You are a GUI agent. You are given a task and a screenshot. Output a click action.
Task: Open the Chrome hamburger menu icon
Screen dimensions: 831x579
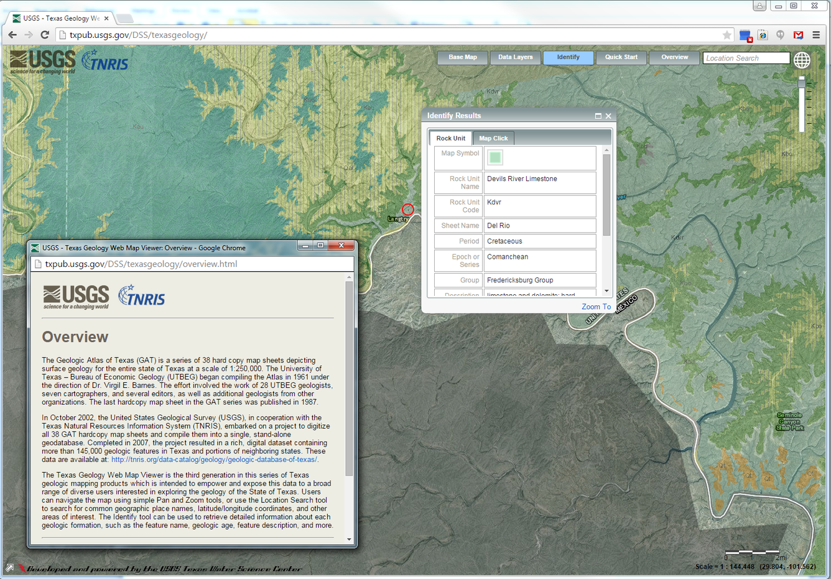click(x=816, y=35)
